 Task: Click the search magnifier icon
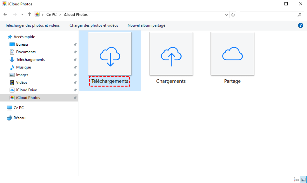(300, 15)
